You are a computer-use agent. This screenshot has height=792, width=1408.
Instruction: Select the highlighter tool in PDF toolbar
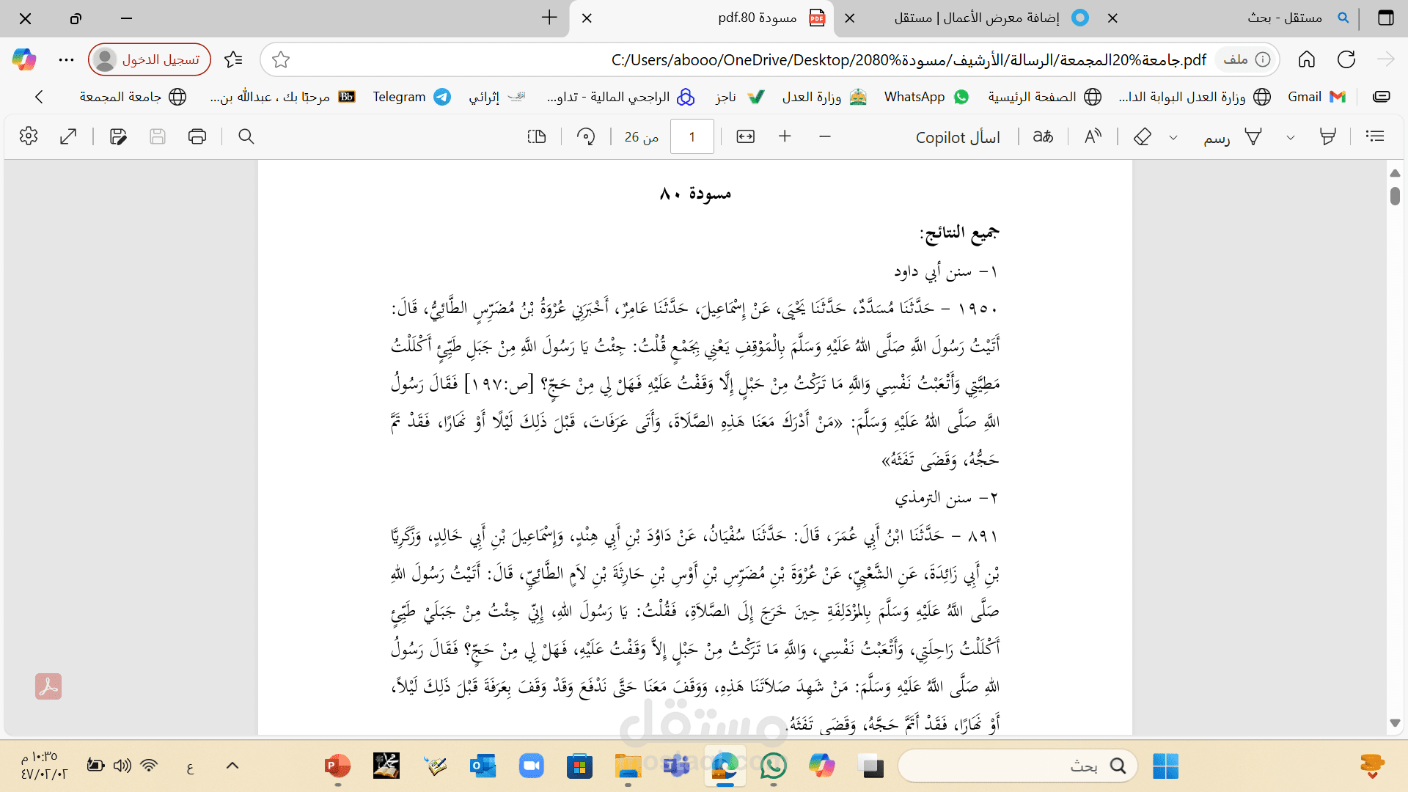tap(1327, 136)
